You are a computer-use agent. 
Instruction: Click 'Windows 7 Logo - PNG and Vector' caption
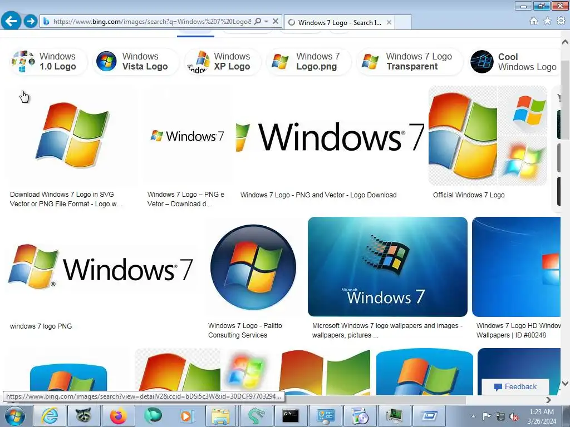pos(318,195)
